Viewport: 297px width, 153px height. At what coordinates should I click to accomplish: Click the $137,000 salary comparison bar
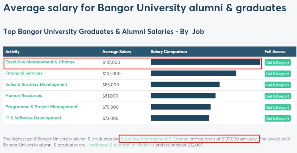206,62
